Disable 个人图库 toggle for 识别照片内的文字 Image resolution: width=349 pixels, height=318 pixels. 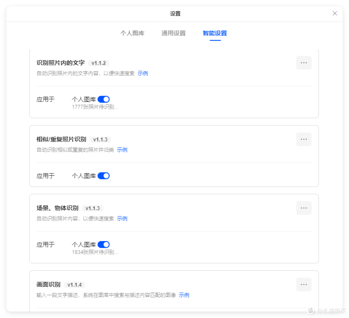coord(103,99)
